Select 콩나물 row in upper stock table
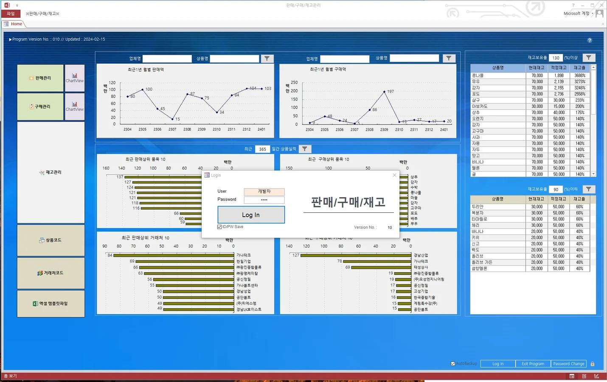Image resolution: width=607 pixels, height=382 pixels. pos(530,75)
